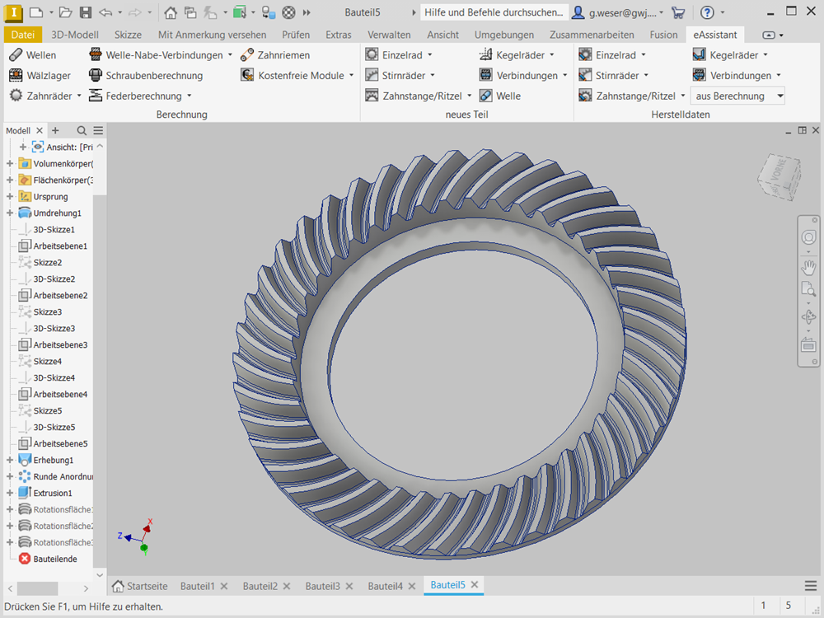Screen dimensions: 824x618
Task: Click the Wellen shaft calculation icon
Action: 16,55
